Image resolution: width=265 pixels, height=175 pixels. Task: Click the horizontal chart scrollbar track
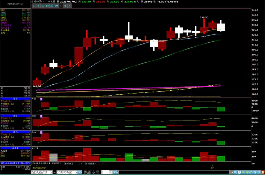click(x=175, y=172)
